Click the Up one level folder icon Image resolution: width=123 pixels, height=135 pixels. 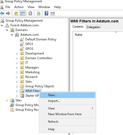pyautogui.click(x=16, y=14)
